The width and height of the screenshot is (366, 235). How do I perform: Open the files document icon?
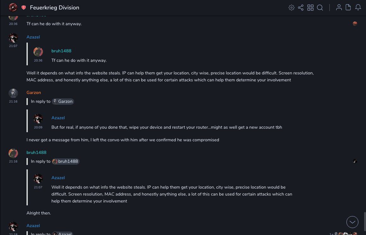348,8
